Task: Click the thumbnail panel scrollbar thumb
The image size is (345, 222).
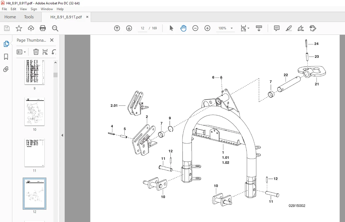Action: 55,75
